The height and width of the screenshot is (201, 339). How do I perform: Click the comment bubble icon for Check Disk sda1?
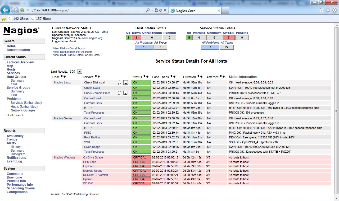tap(119, 83)
